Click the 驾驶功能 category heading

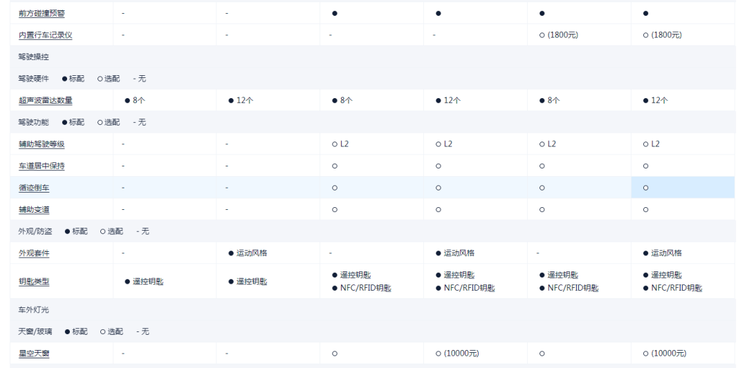pos(33,122)
